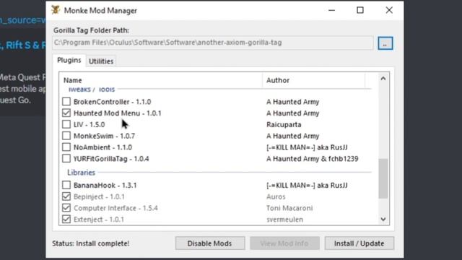462x260 pixels.
Task: Click the mod list scrollbar thumb
Action: (x=383, y=178)
